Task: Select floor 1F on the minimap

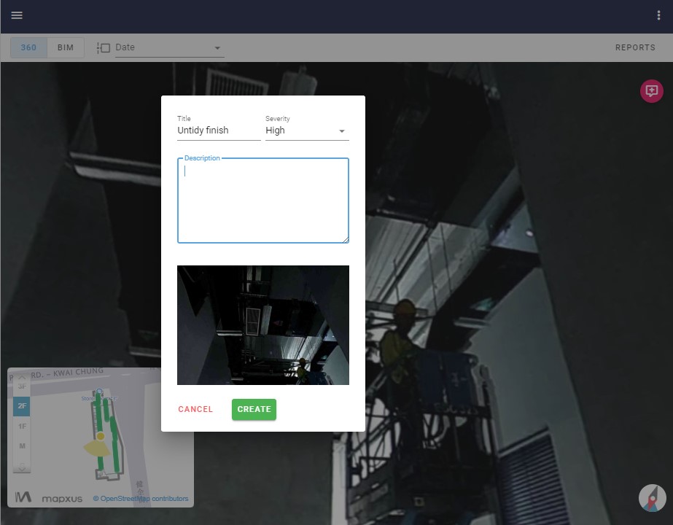Action: point(22,426)
